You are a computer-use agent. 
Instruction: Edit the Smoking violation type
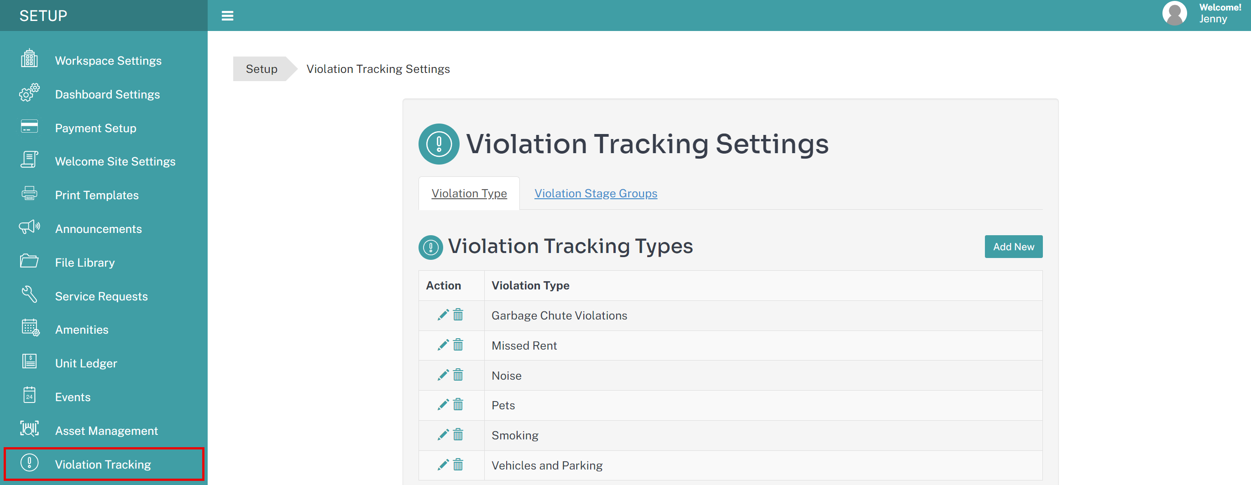point(443,435)
